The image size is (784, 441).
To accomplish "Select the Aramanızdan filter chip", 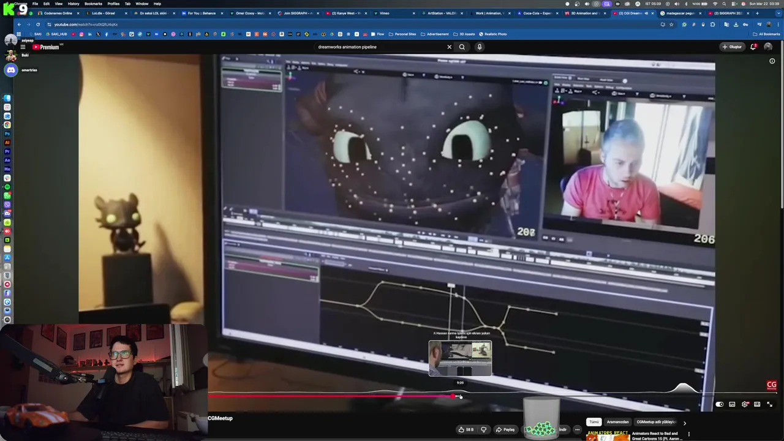I will click(617, 422).
